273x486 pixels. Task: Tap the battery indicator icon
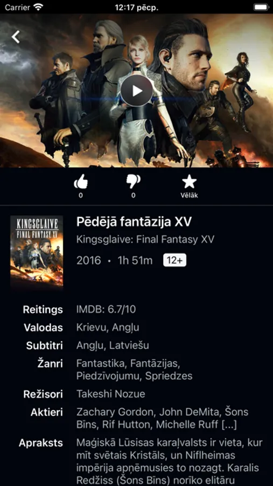click(261, 7)
